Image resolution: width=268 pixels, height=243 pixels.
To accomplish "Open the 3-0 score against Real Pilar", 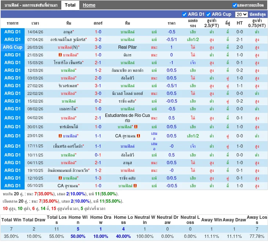I will (x=98, y=47).
